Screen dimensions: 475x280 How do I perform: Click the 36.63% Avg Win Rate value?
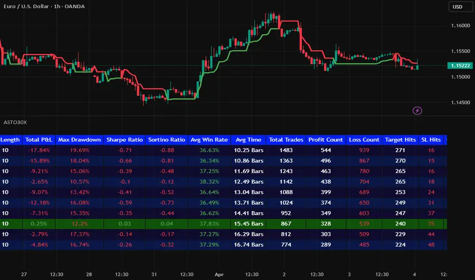(209, 150)
